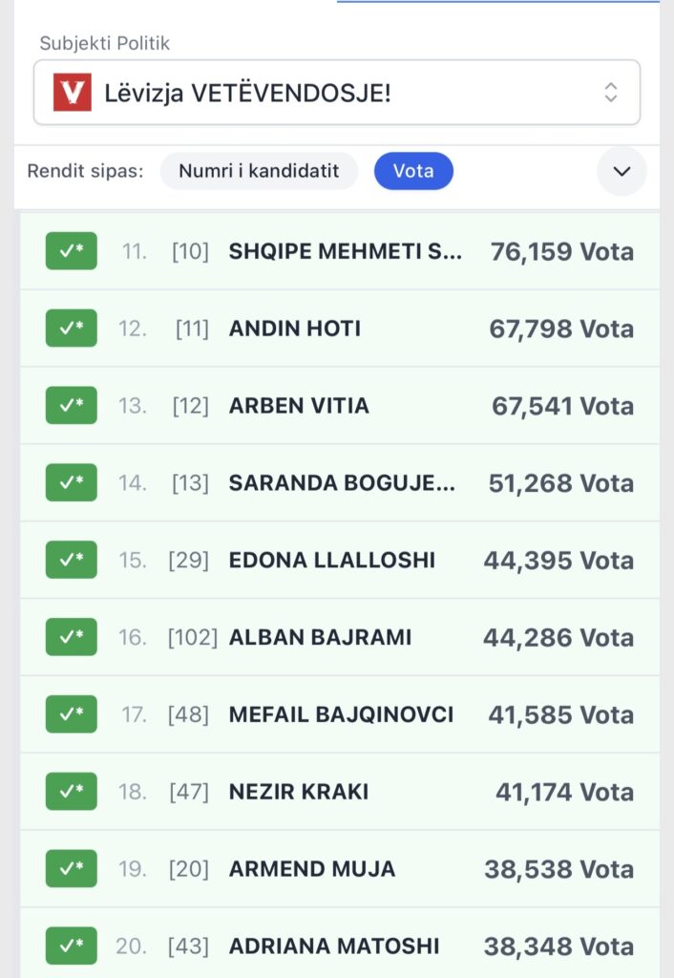Click green checkmark badge beside Alban Bajrami
The width and height of the screenshot is (674, 978).
point(72,637)
